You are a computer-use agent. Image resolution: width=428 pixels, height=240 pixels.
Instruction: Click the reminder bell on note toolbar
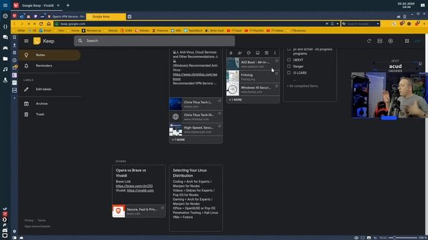coord(231,53)
